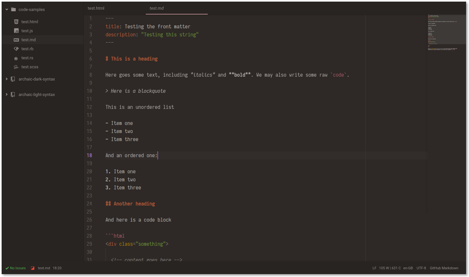Click the 'Another heading' line
This screenshot has height=277, width=469.
[x=130, y=204]
